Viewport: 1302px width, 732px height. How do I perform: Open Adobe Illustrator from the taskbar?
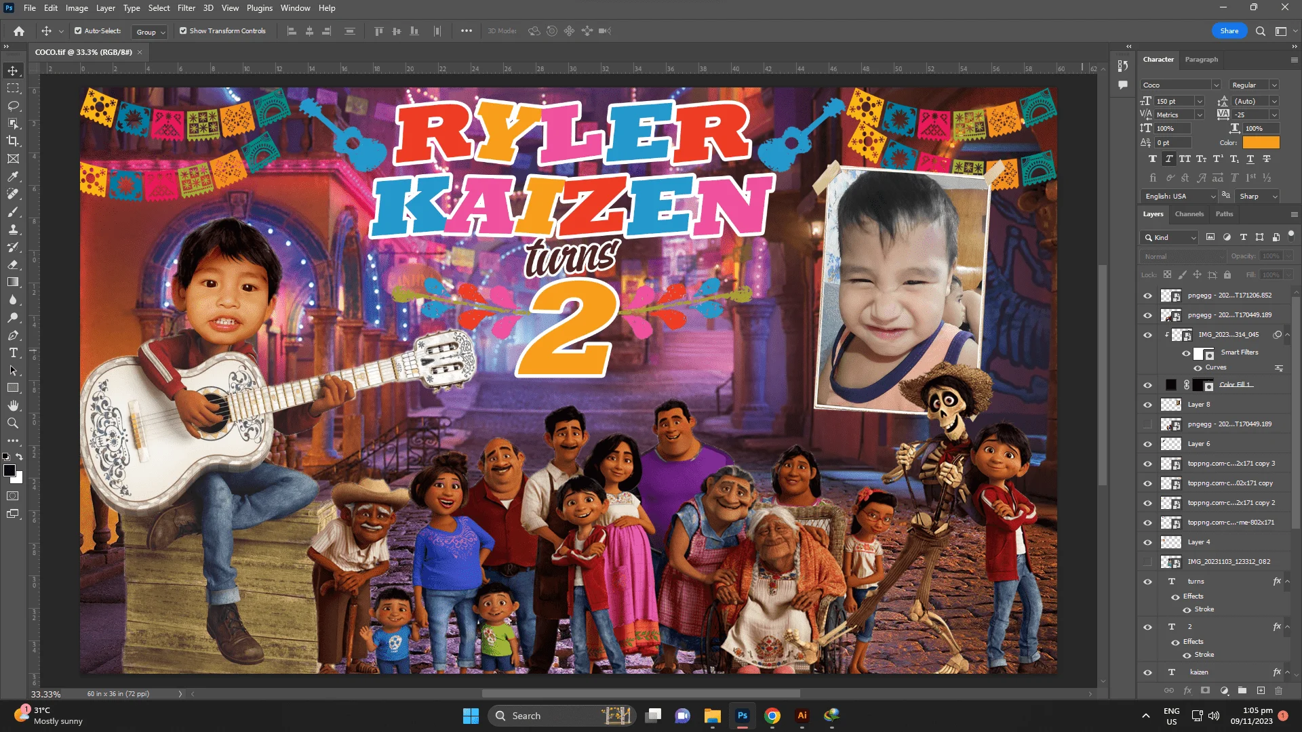[x=802, y=716]
